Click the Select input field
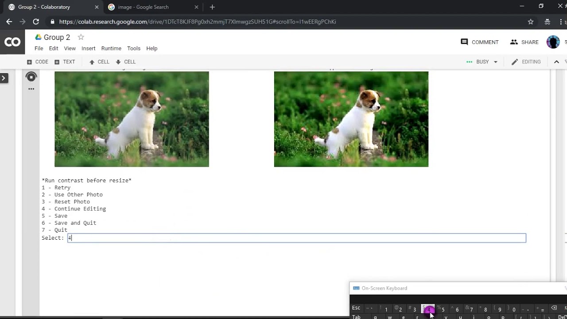This screenshot has height=319, width=567. coord(297,238)
